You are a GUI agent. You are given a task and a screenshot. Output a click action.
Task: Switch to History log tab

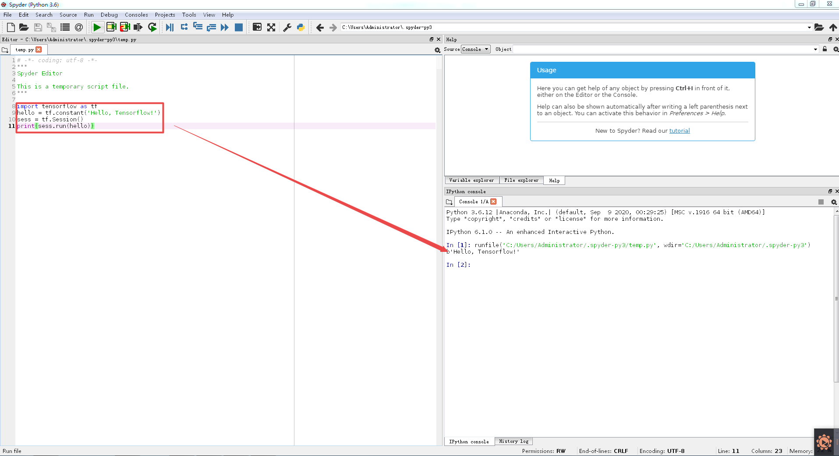(x=513, y=441)
